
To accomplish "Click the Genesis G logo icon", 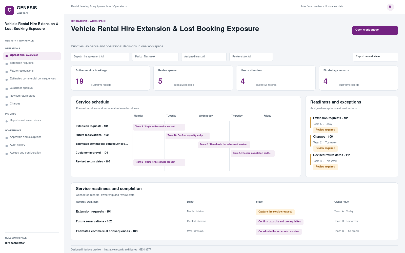I will click(x=9, y=10).
